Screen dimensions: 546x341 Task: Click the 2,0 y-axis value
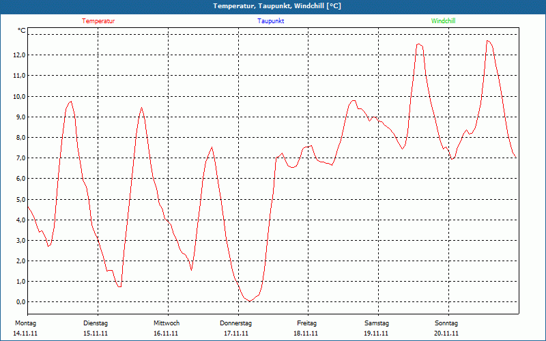(21, 261)
